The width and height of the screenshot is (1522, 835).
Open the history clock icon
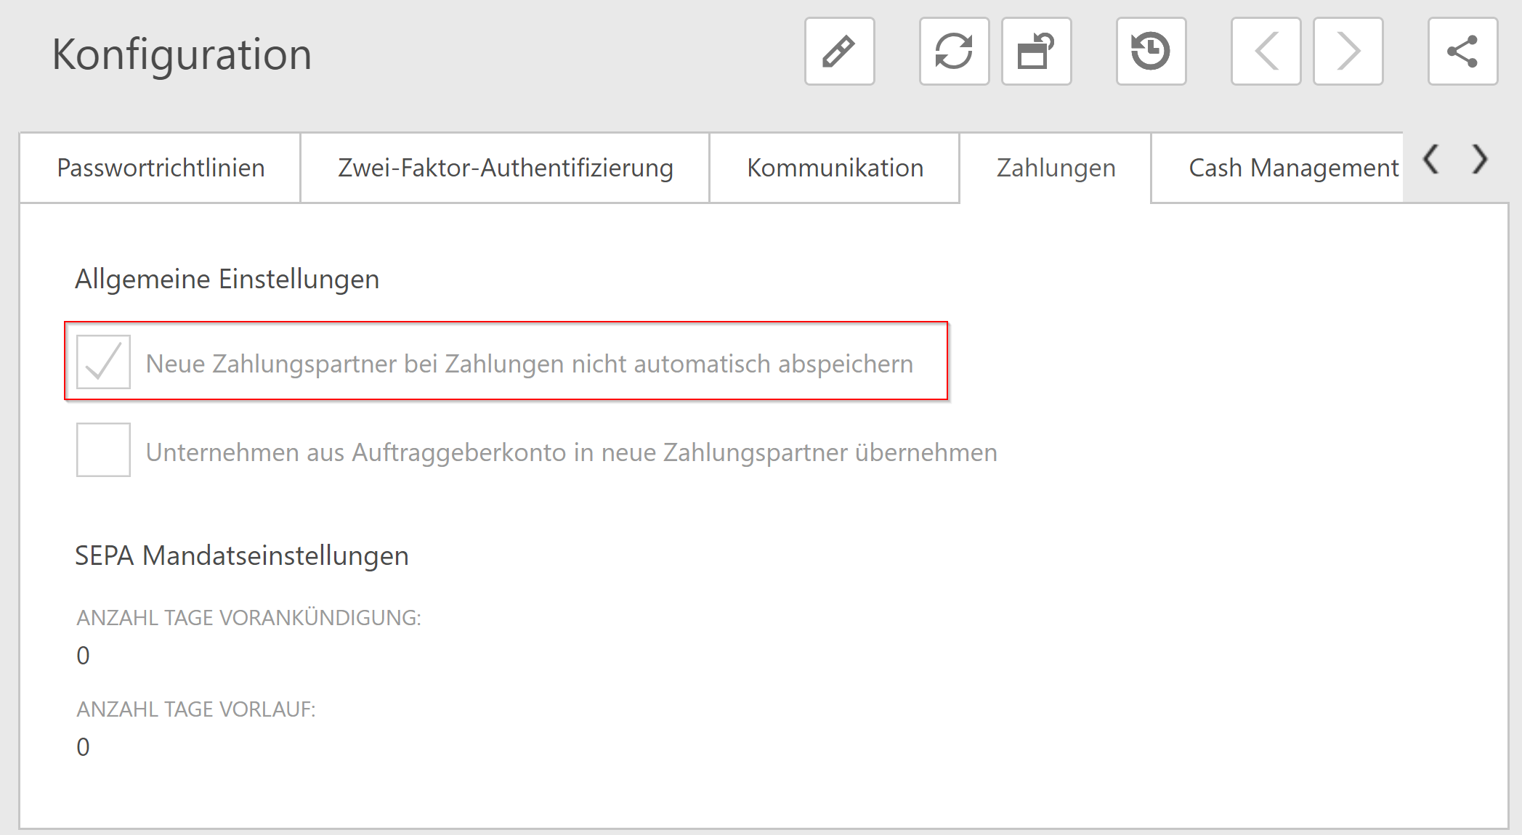coord(1151,52)
